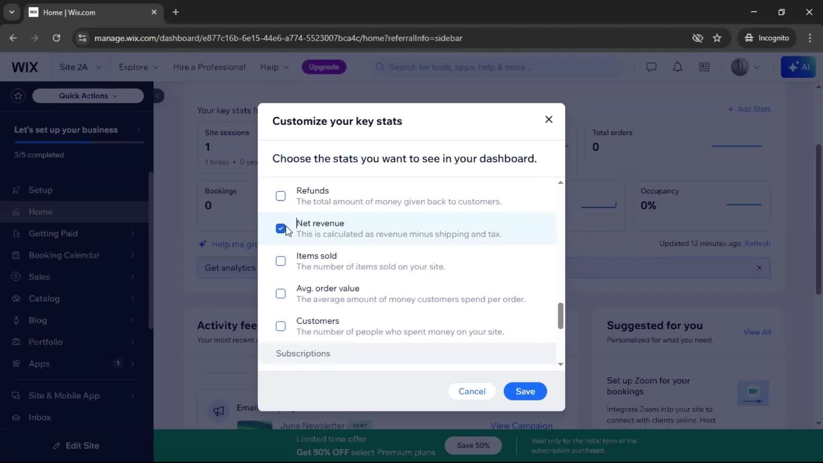823x463 pixels.
Task: Open the chat messages icon
Action: pos(651,67)
